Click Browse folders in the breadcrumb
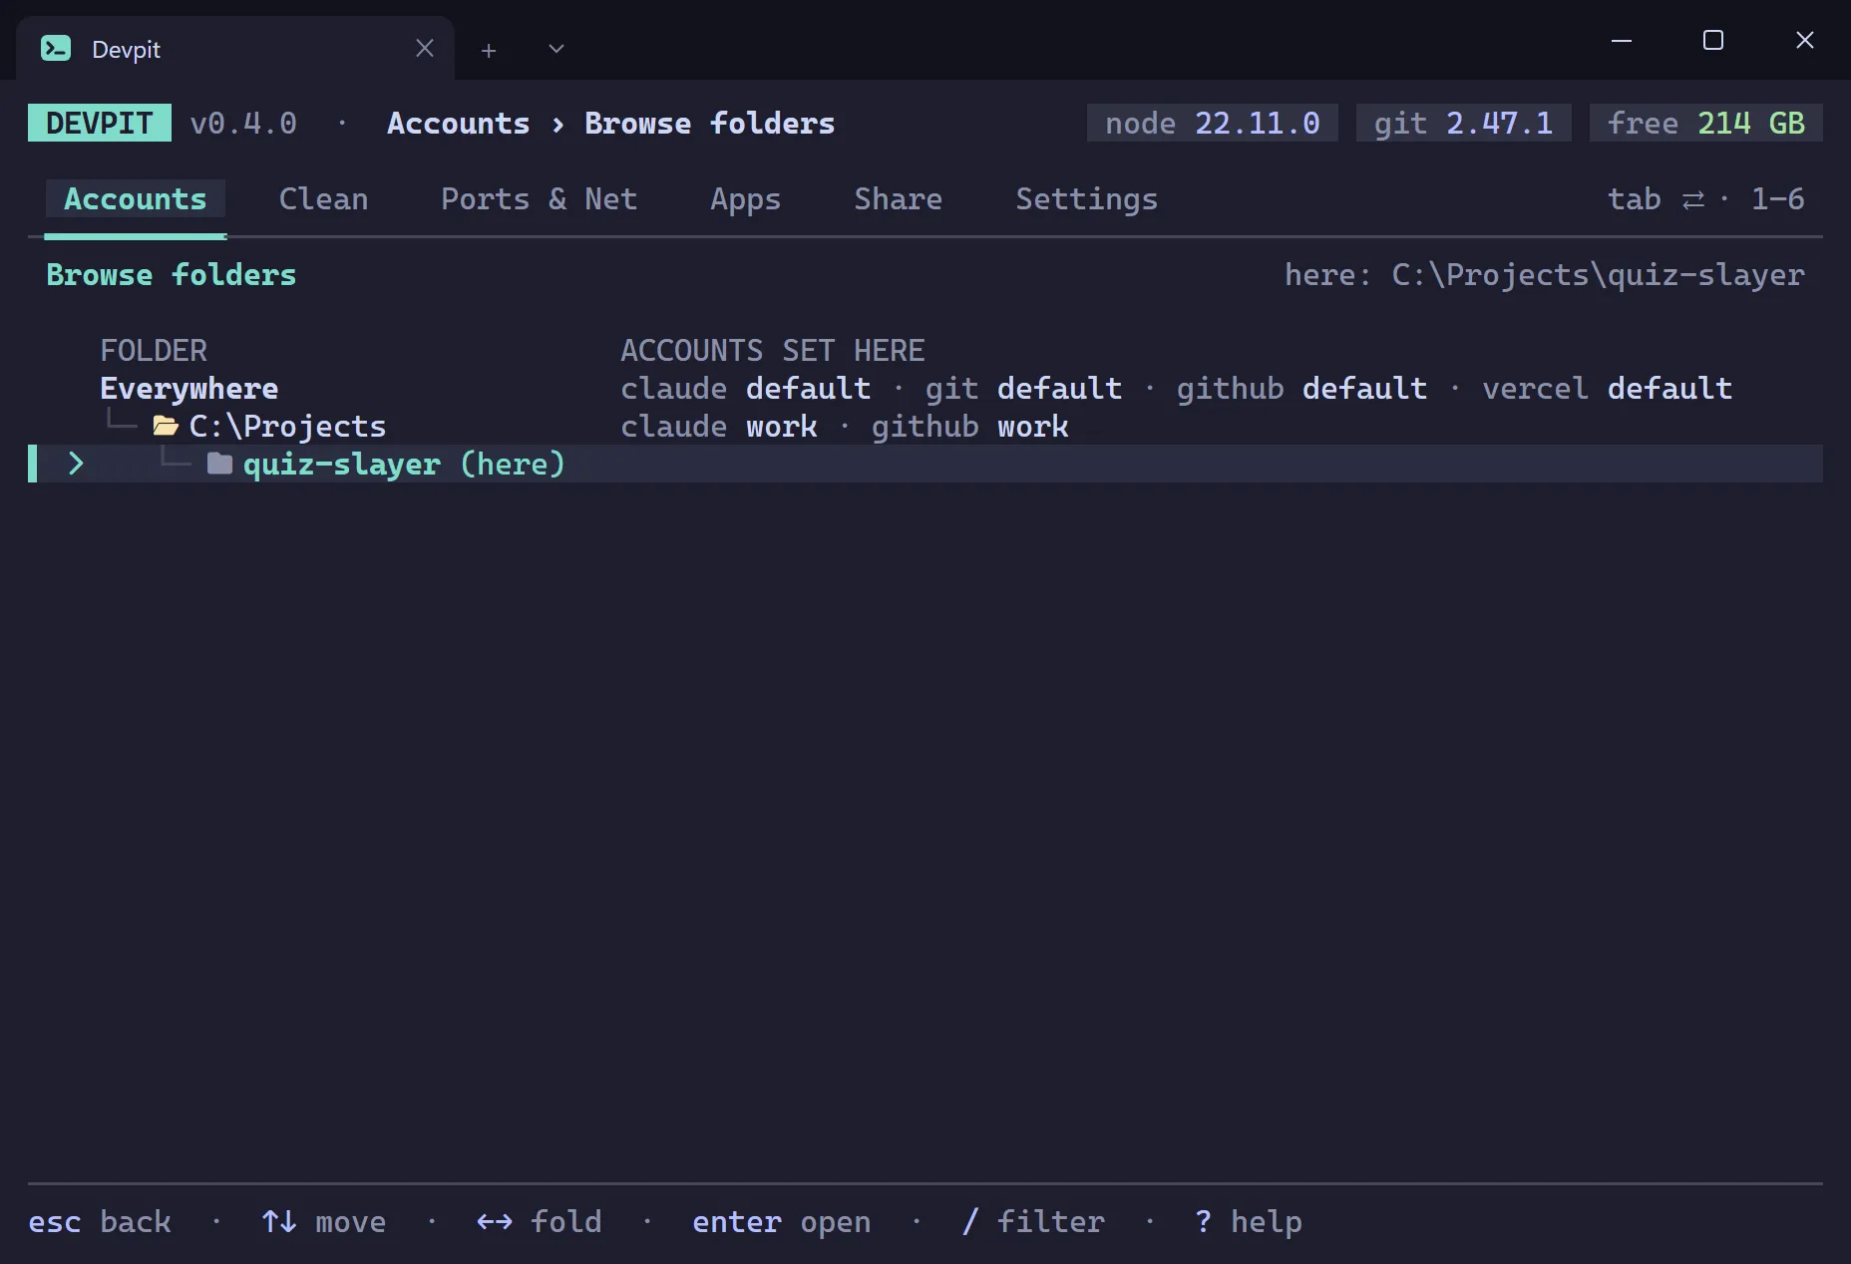 click(710, 123)
